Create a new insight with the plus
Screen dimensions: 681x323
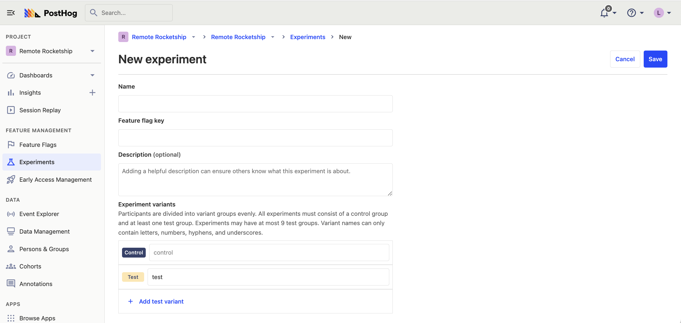92,92
